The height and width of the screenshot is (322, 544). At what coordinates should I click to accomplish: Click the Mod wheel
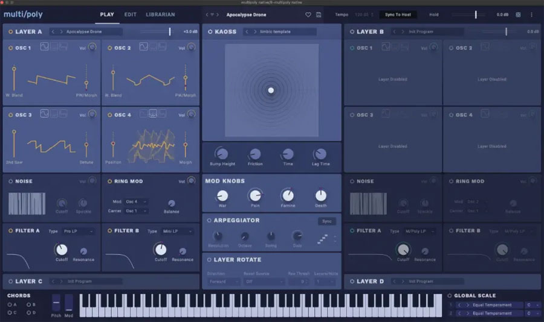tap(69, 303)
